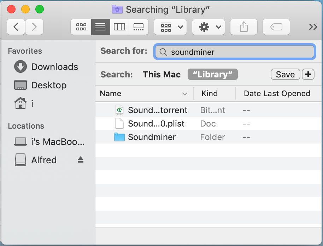323x246 pixels.
Task: Open Downloads in the sidebar
Action: click(46, 67)
